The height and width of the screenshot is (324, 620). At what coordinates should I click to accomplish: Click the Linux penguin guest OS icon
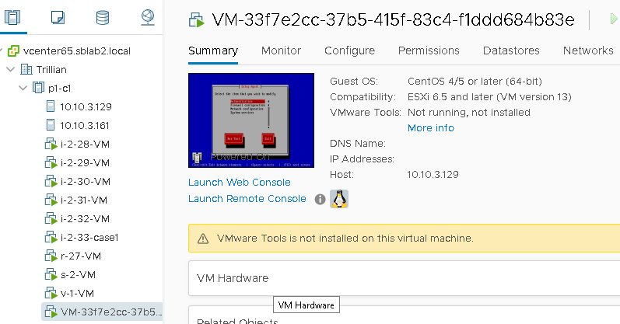[x=339, y=199]
